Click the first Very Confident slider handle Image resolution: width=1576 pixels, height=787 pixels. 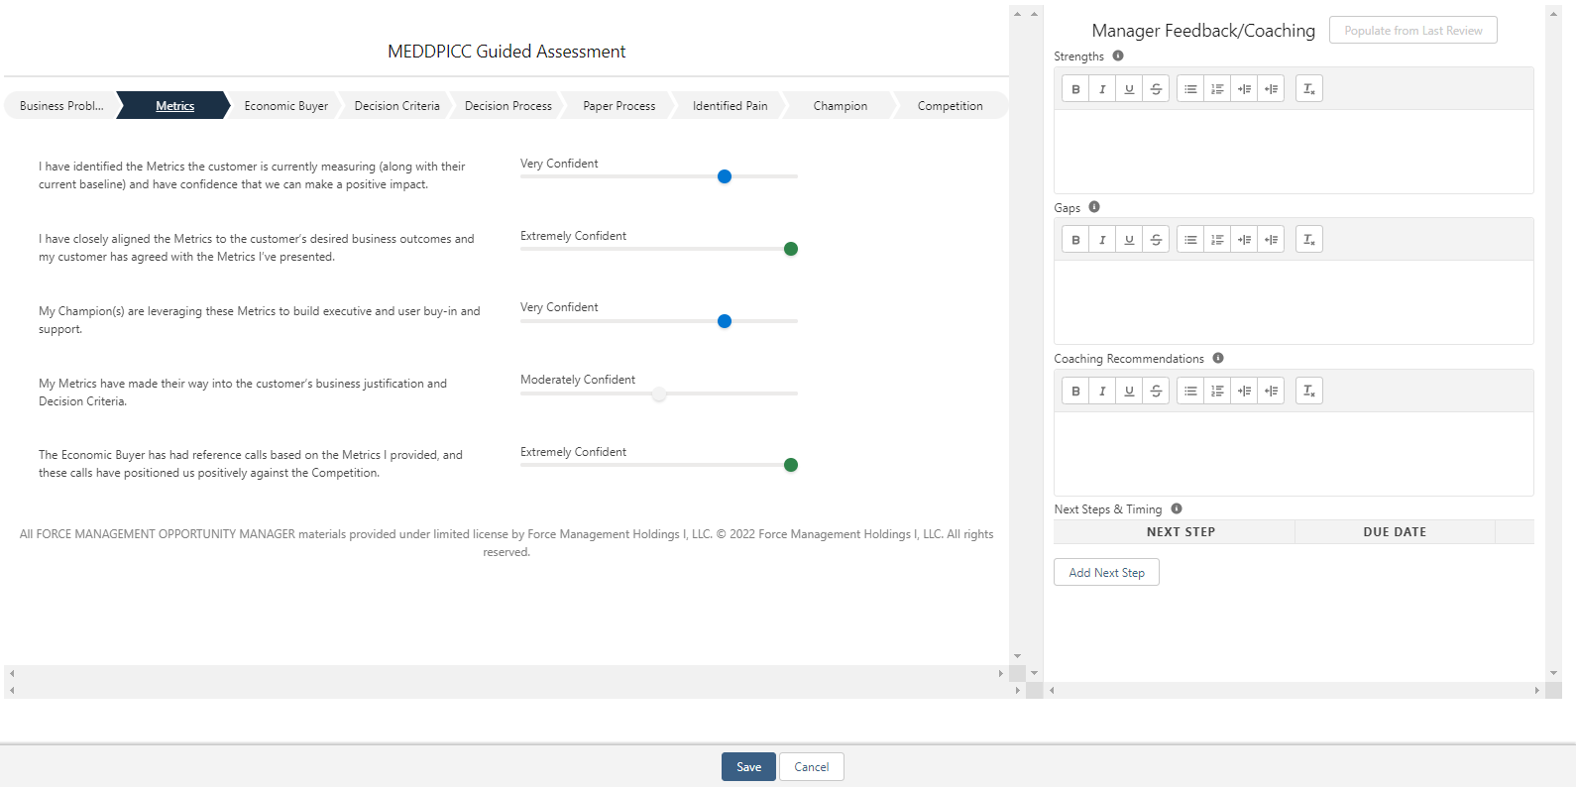coord(725,176)
